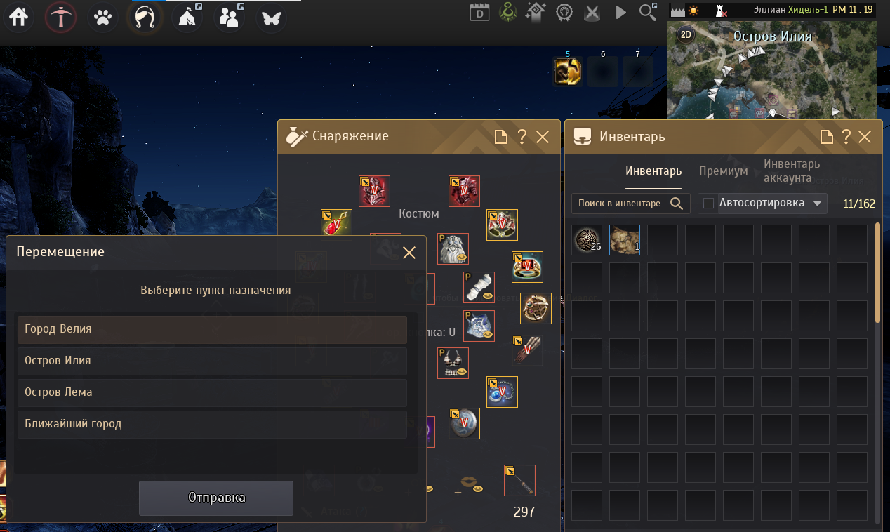The height and width of the screenshot is (532, 890).
Task: Click the magnifier search icon at top
Action: (x=647, y=12)
